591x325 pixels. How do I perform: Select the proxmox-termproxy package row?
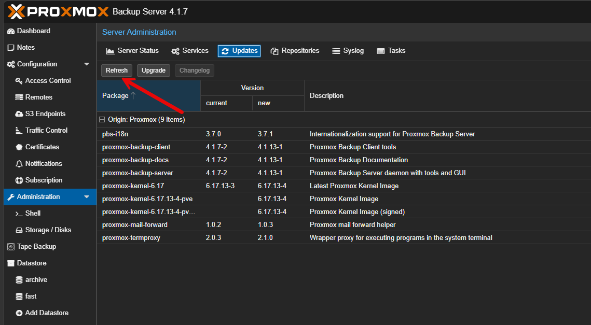(x=343, y=237)
